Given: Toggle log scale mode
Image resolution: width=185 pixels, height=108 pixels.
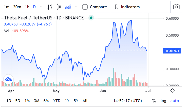Looking at the screenshot, I should pyautogui.click(x=163, y=101).
